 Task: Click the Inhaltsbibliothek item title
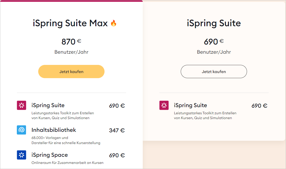click(x=54, y=130)
